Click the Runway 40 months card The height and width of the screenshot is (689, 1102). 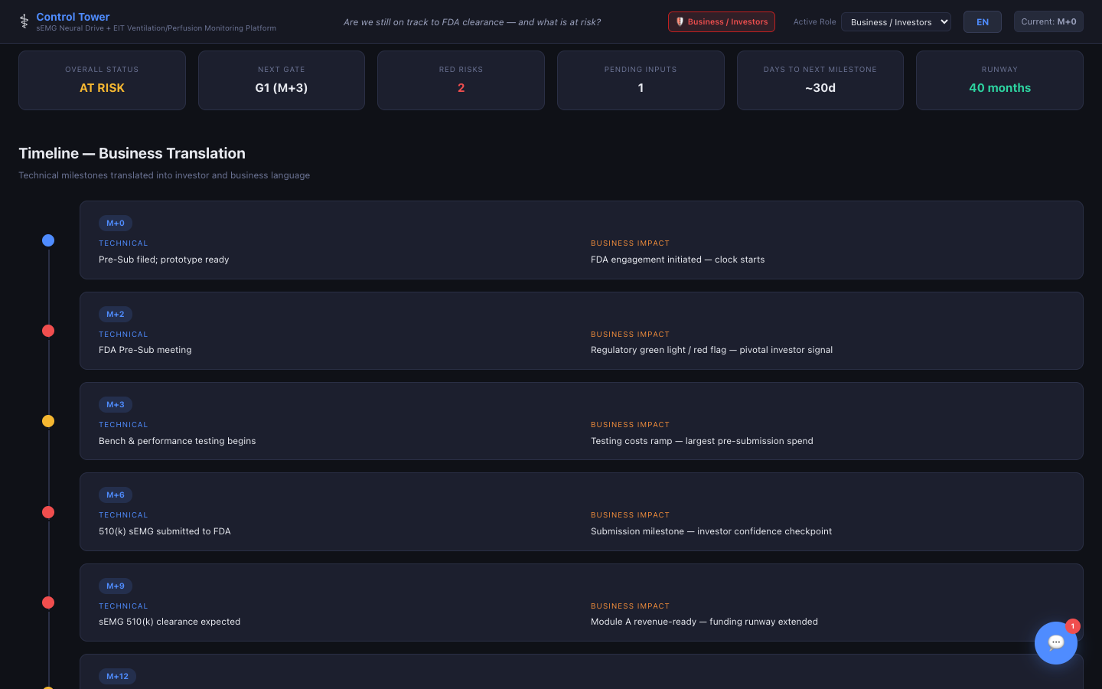point(999,80)
